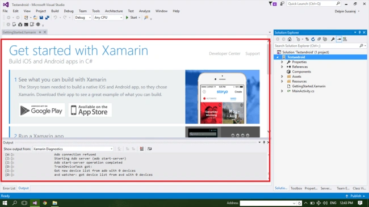Click the Redo arrow icon
The width and height of the screenshot is (369, 207).
pyautogui.click(x=65, y=18)
